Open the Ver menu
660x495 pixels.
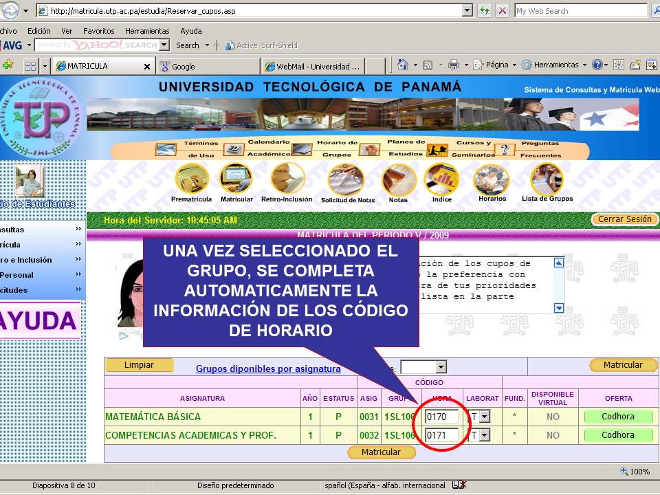66,30
